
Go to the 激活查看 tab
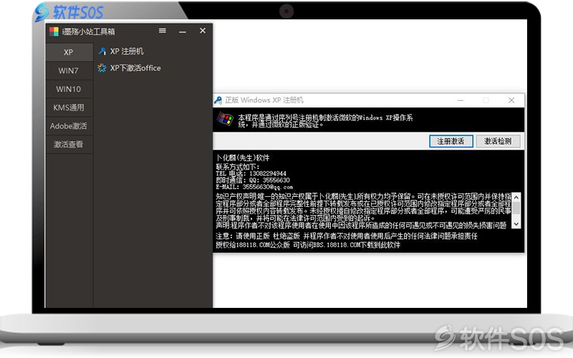click(x=69, y=145)
